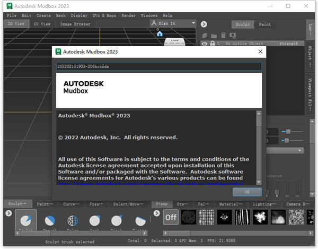This screenshot has width=318, height=249.
Task: Click OK button in the About dialog
Action: (247, 192)
